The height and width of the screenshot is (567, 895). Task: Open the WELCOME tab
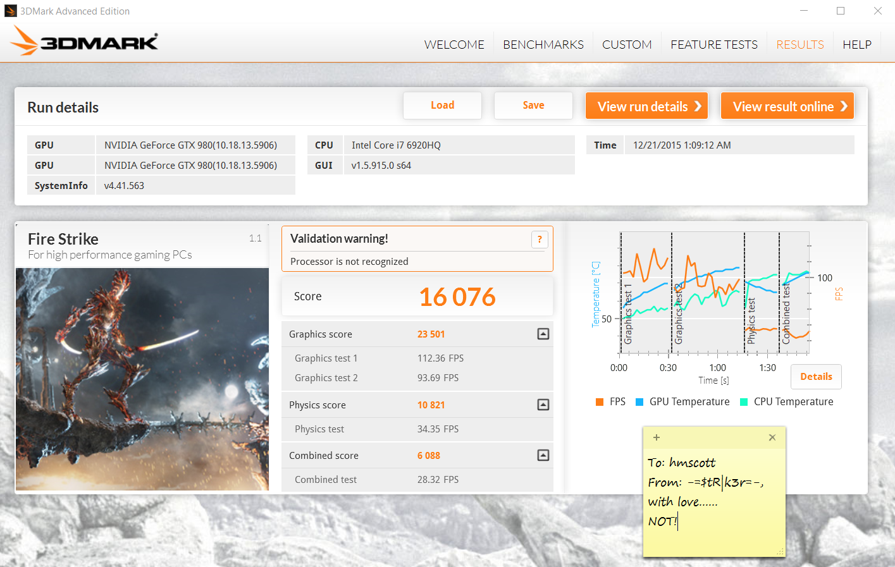454,44
